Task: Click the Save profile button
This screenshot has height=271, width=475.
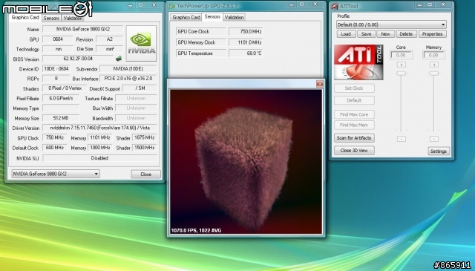Action: (x=366, y=34)
